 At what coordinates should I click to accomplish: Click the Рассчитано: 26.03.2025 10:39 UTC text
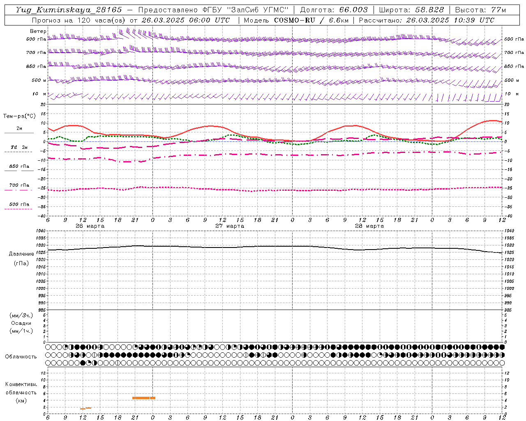[x=427, y=20]
